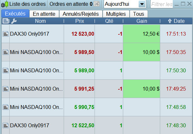Click the Filtrer les search field
193x134 pixels.
pyautogui.click(x=161, y=4)
